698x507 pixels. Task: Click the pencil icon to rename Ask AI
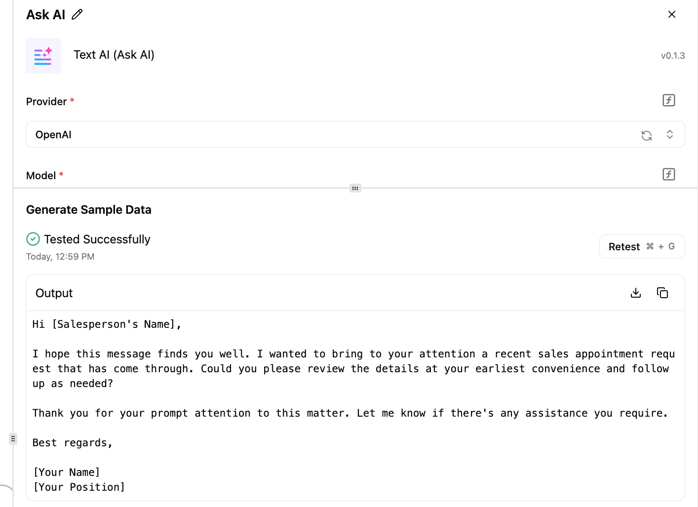pyautogui.click(x=77, y=14)
